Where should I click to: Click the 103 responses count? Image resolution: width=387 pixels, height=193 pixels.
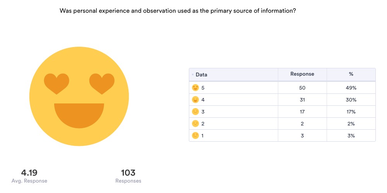pyautogui.click(x=128, y=173)
